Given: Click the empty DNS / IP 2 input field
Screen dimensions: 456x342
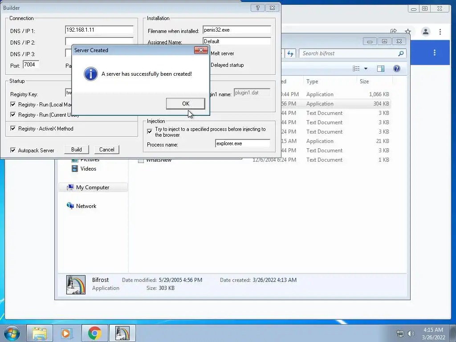Looking at the screenshot, I should tap(99, 41).
